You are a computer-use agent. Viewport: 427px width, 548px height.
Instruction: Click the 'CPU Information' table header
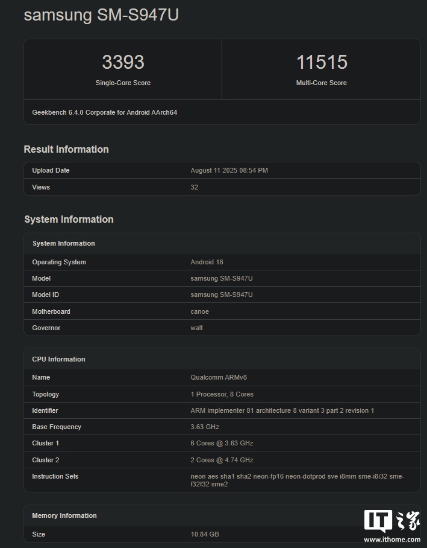58,359
